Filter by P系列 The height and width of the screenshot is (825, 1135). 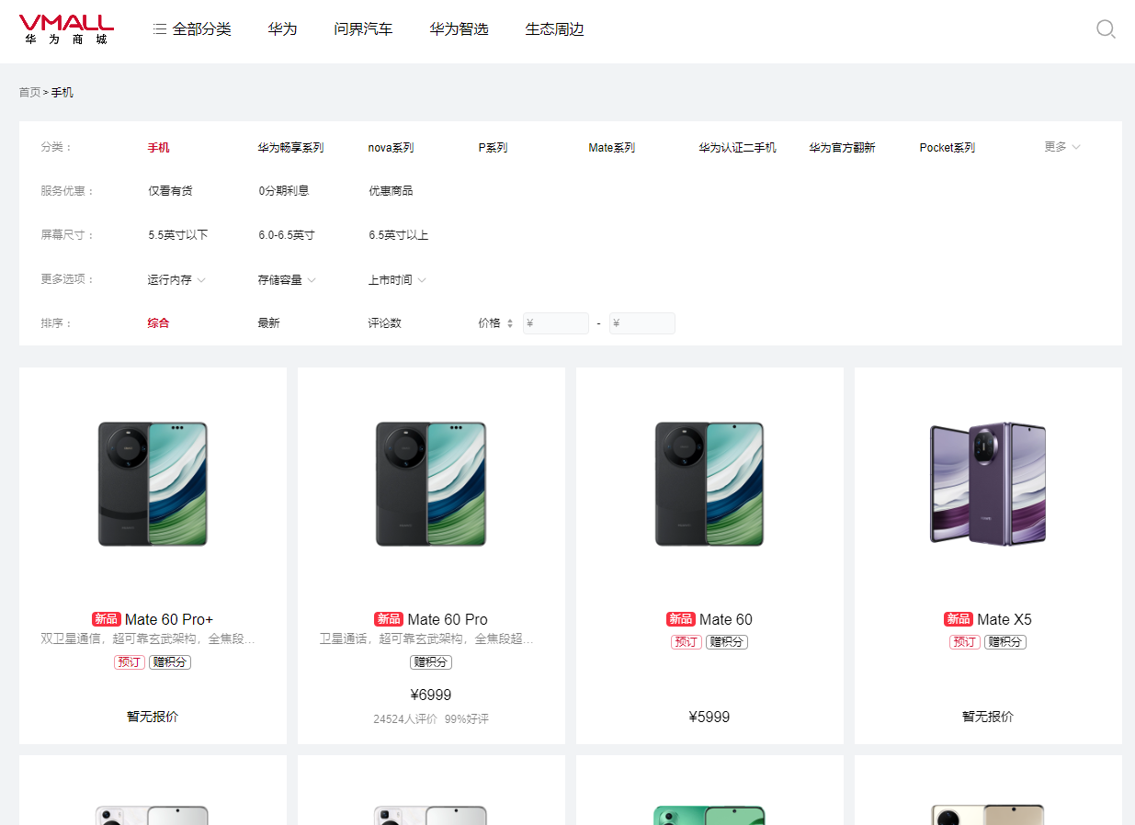(x=493, y=147)
